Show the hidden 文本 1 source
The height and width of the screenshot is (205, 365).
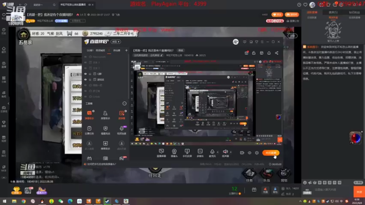[85, 62]
